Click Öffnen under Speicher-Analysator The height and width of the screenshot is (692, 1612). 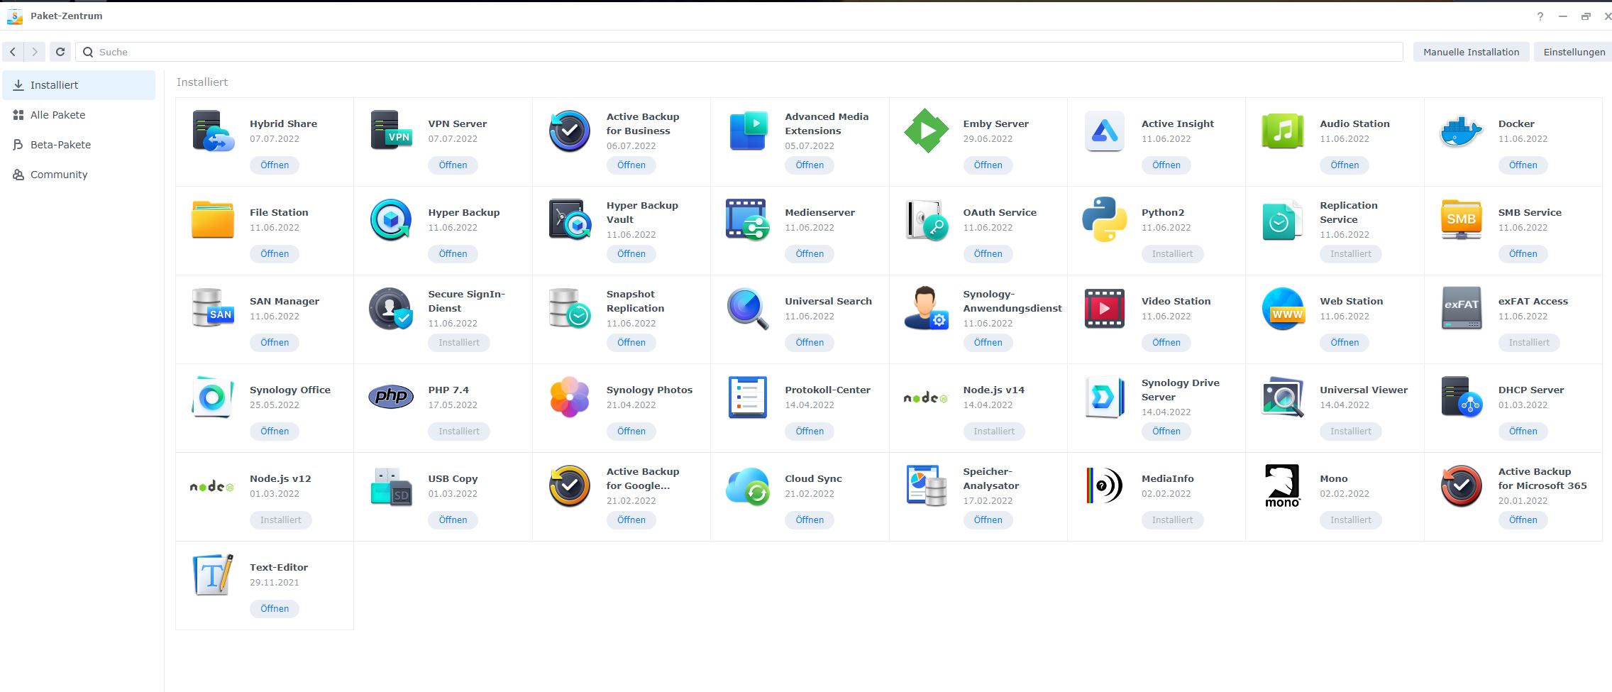[988, 520]
